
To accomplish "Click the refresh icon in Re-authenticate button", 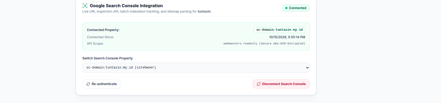I will point(88,84).
